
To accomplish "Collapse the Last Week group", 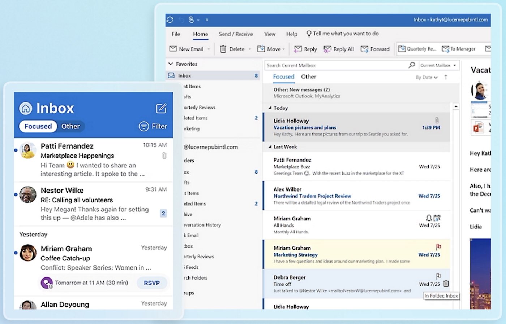I will pyautogui.click(x=270, y=147).
